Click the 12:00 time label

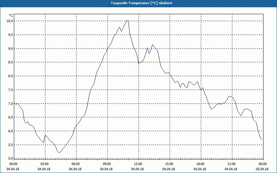click(x=138, y=164)
